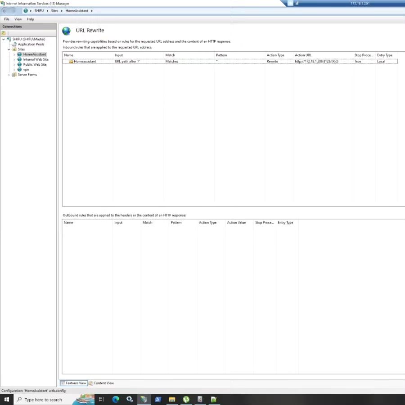Viewport: 405px width, 405px height.
Task: Click the Sites folder icon
Action: (14, 49)
